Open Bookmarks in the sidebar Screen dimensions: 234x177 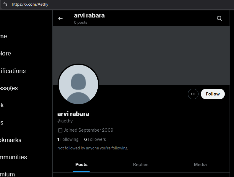click(11, 140)
